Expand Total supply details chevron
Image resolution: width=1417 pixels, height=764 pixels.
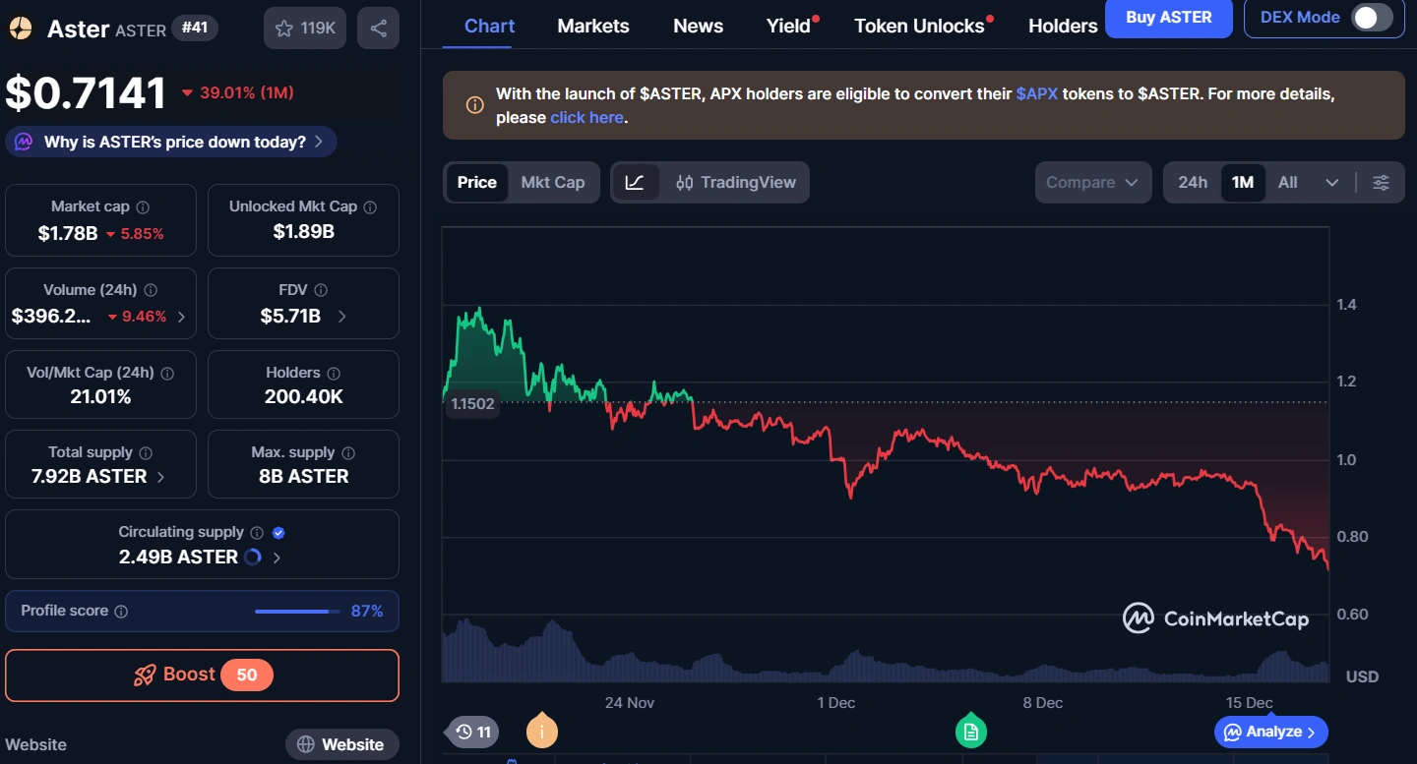pos(161,476)
